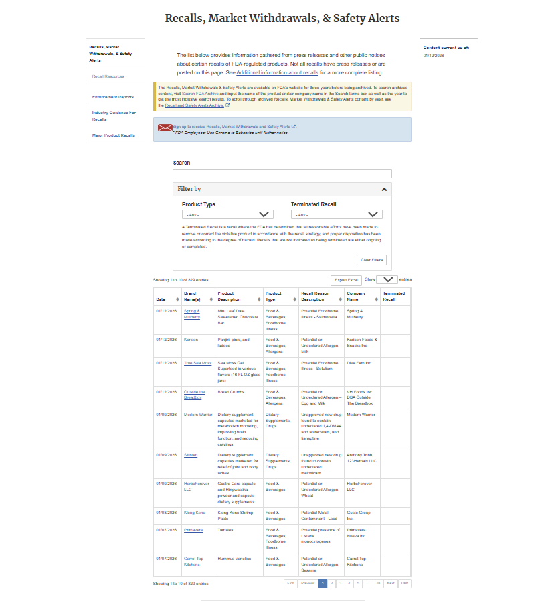Open Enforcement Reports sidebar item
The width and height of the screenshot is (546, 601).
click(x=113, y=97)
